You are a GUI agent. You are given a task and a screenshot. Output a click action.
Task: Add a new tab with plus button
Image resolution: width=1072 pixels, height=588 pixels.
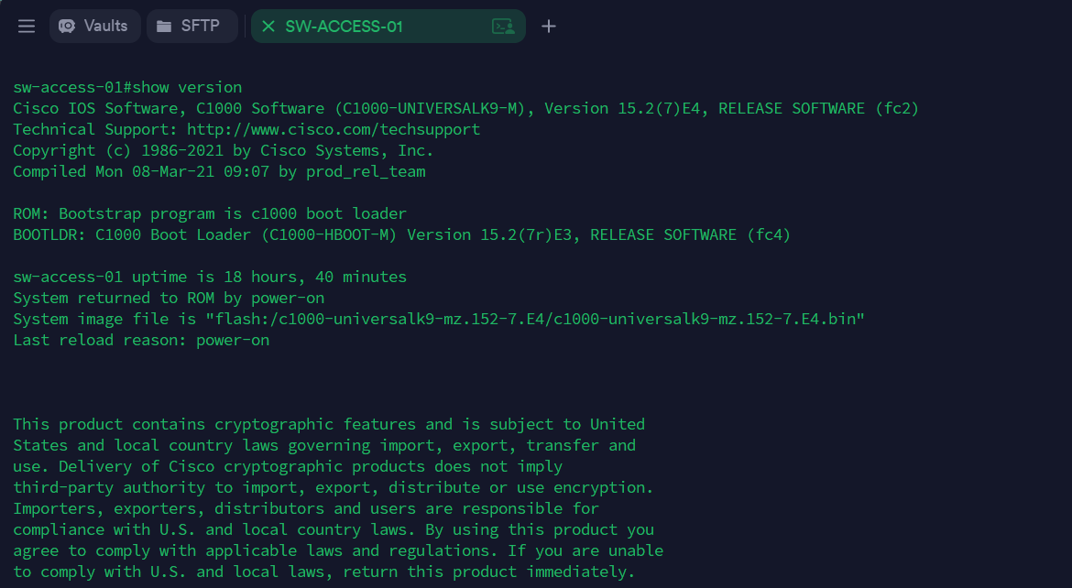pos(549,27)
